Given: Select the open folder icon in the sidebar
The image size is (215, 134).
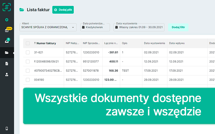Looking at the screenshot, I should pyautogui.click(x=7, y=53).
